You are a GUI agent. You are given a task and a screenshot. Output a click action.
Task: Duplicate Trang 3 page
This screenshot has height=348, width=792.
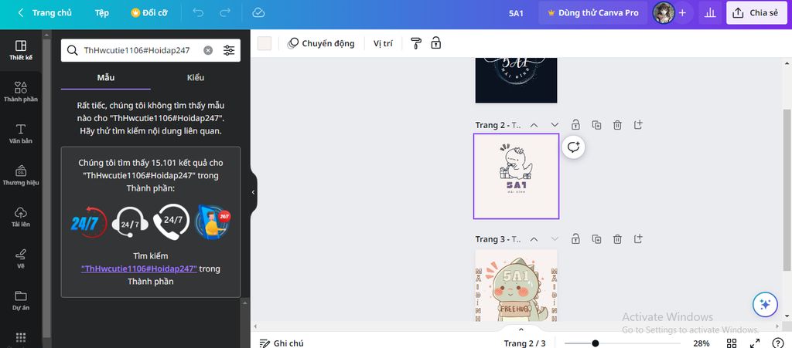click(x=596, y=239)
